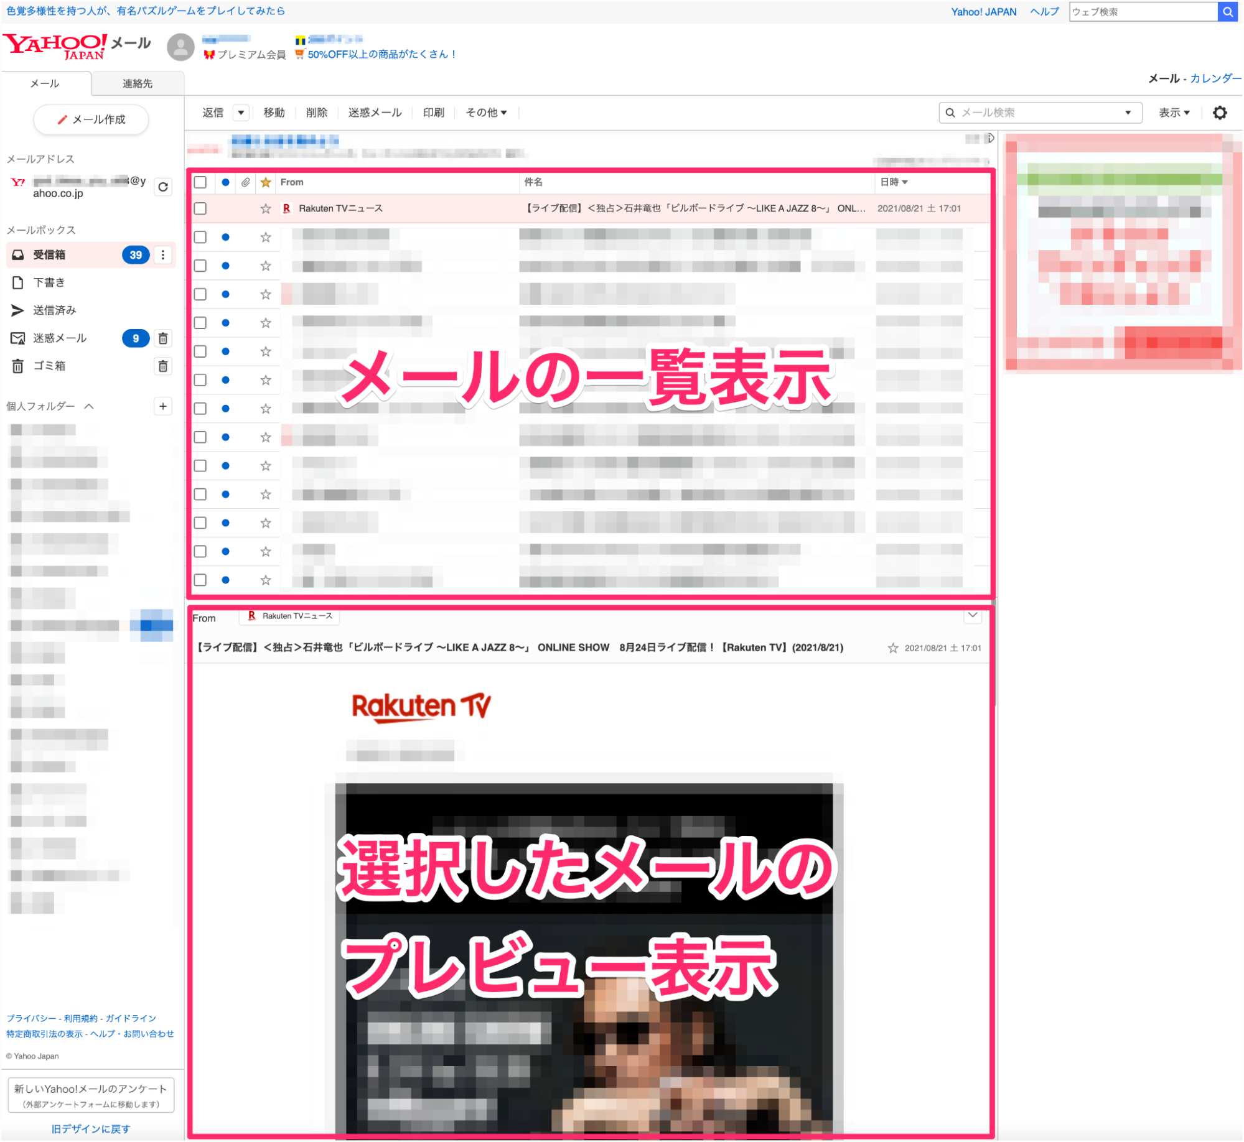Screen dimensions: 1244x1142
Task: Click the blue web search button
Action: click(1227, 11)
